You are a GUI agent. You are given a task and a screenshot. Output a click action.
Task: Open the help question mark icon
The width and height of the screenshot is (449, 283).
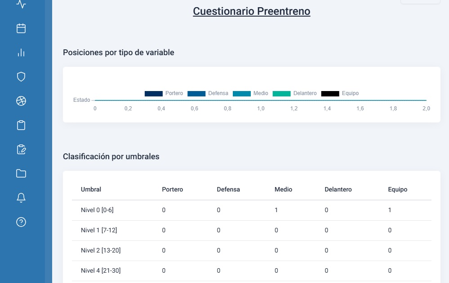21,222
